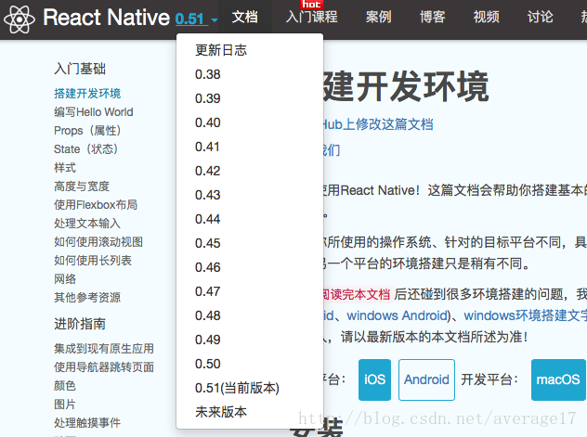Click the React atom logo icon
Screen dimensions: 587x437
[20, 19]
